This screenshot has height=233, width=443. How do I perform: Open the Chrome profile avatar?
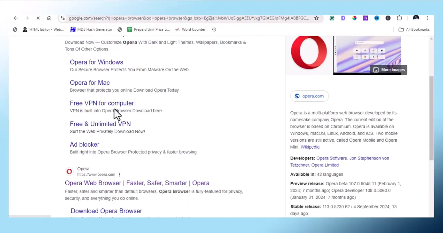coord(416,18)
